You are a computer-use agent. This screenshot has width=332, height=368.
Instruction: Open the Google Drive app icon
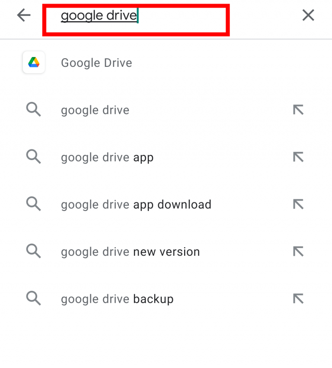[x=33, y=62]
